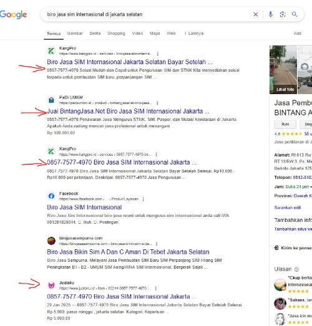Open the second reviewer avatar under Ulasan

(280, 304)
